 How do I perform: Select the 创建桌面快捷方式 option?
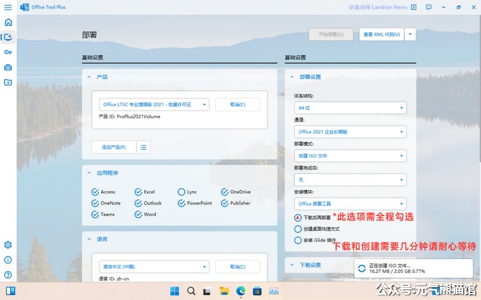click(x=298, y=229)
